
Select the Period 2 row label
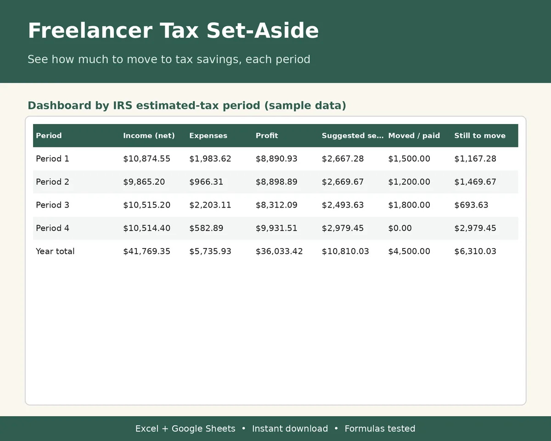pos(52,182)
